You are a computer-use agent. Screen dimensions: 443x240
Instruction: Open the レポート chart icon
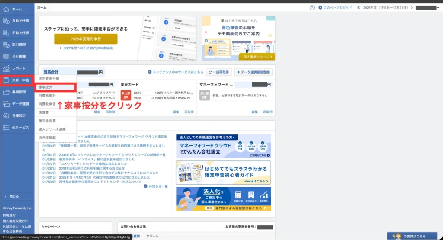[6, 68]
